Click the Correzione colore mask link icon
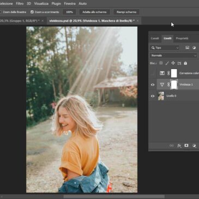The width and height of the screenshot is (199, 199). 168,73
